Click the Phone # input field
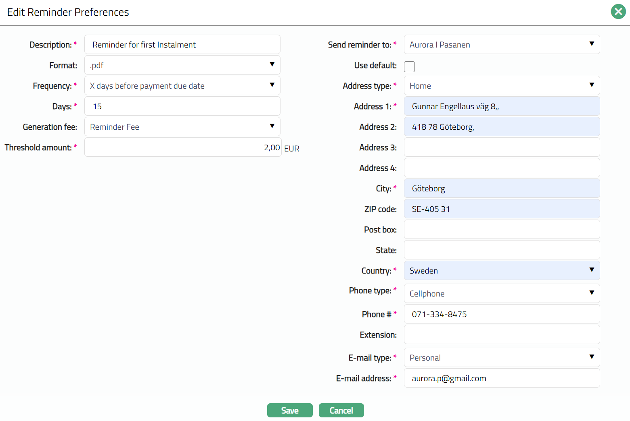 [x=501, y=314]
